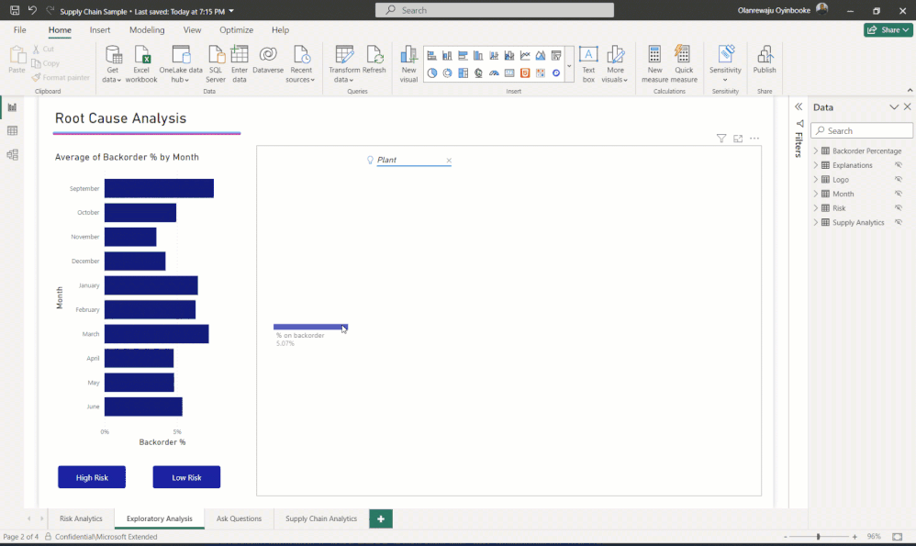The height and width of the screenshot is (546, 916).
Task: Toggle visibility of Supply Analytics table
Action: 899,222
